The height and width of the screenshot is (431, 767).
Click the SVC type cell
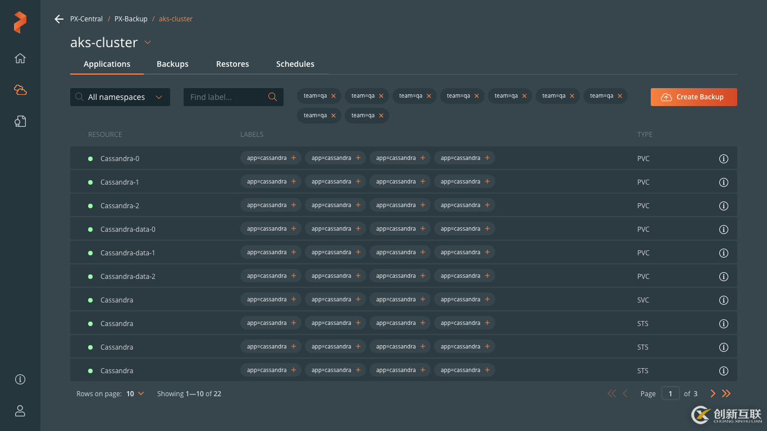(643, 300)
